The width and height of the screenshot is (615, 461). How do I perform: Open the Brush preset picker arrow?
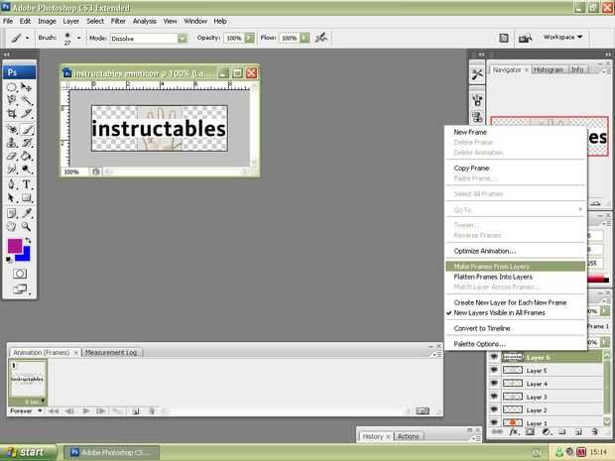(78, 38)
